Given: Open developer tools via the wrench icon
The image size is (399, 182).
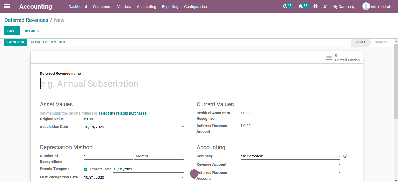Looking at the screenshot, I should tap(325, 6).
